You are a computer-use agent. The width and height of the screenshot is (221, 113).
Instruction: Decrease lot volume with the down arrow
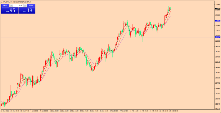coord(11,6)
